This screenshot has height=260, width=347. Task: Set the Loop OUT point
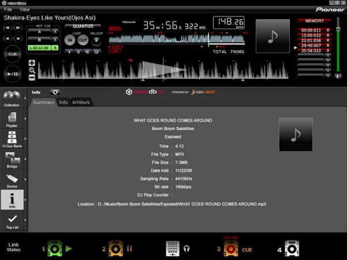pos(83,40)
